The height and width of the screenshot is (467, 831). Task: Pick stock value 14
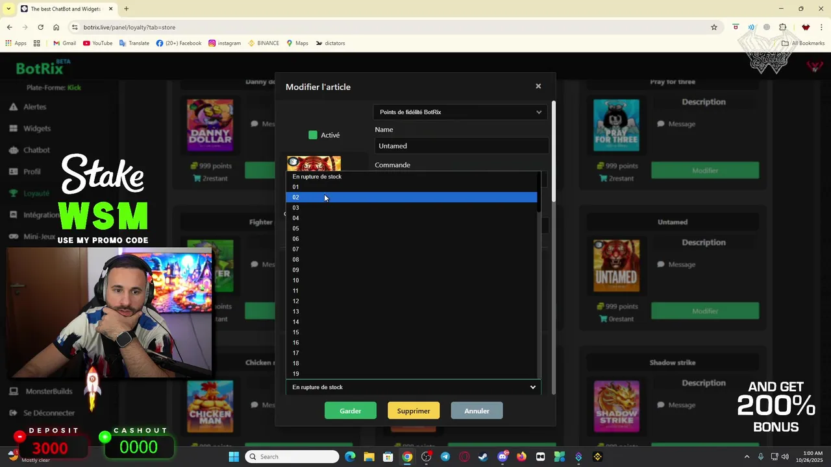pos(412,322)
